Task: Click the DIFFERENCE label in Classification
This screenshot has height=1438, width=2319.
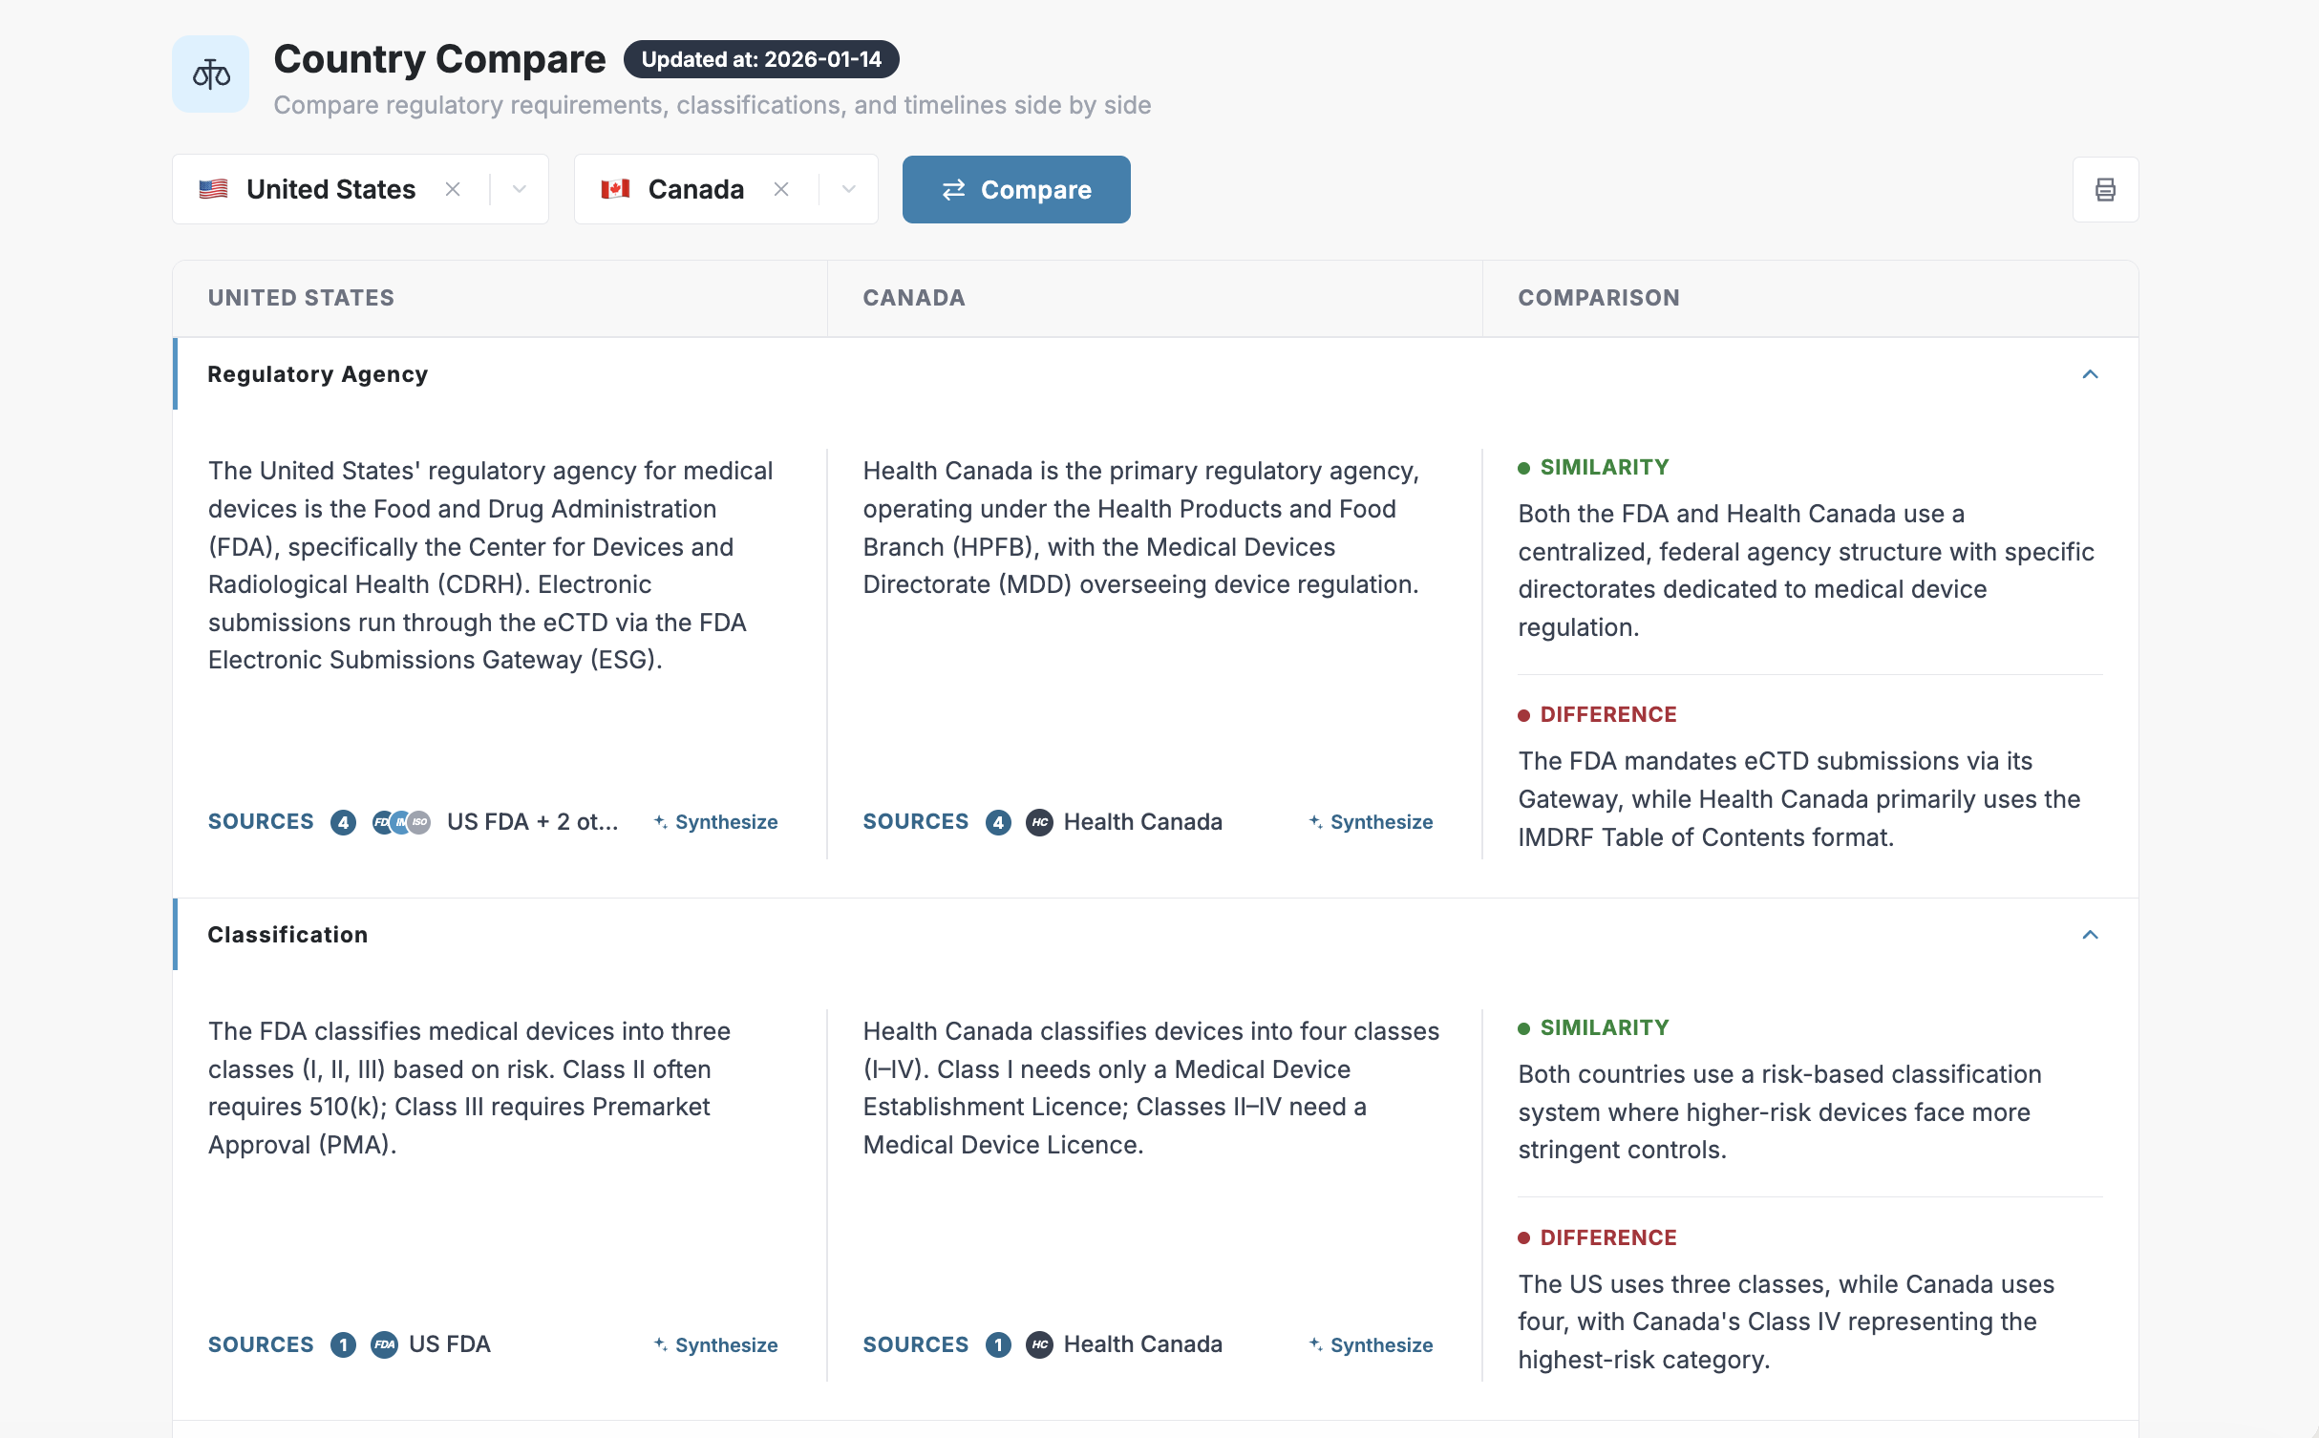Action: 1608,1237
